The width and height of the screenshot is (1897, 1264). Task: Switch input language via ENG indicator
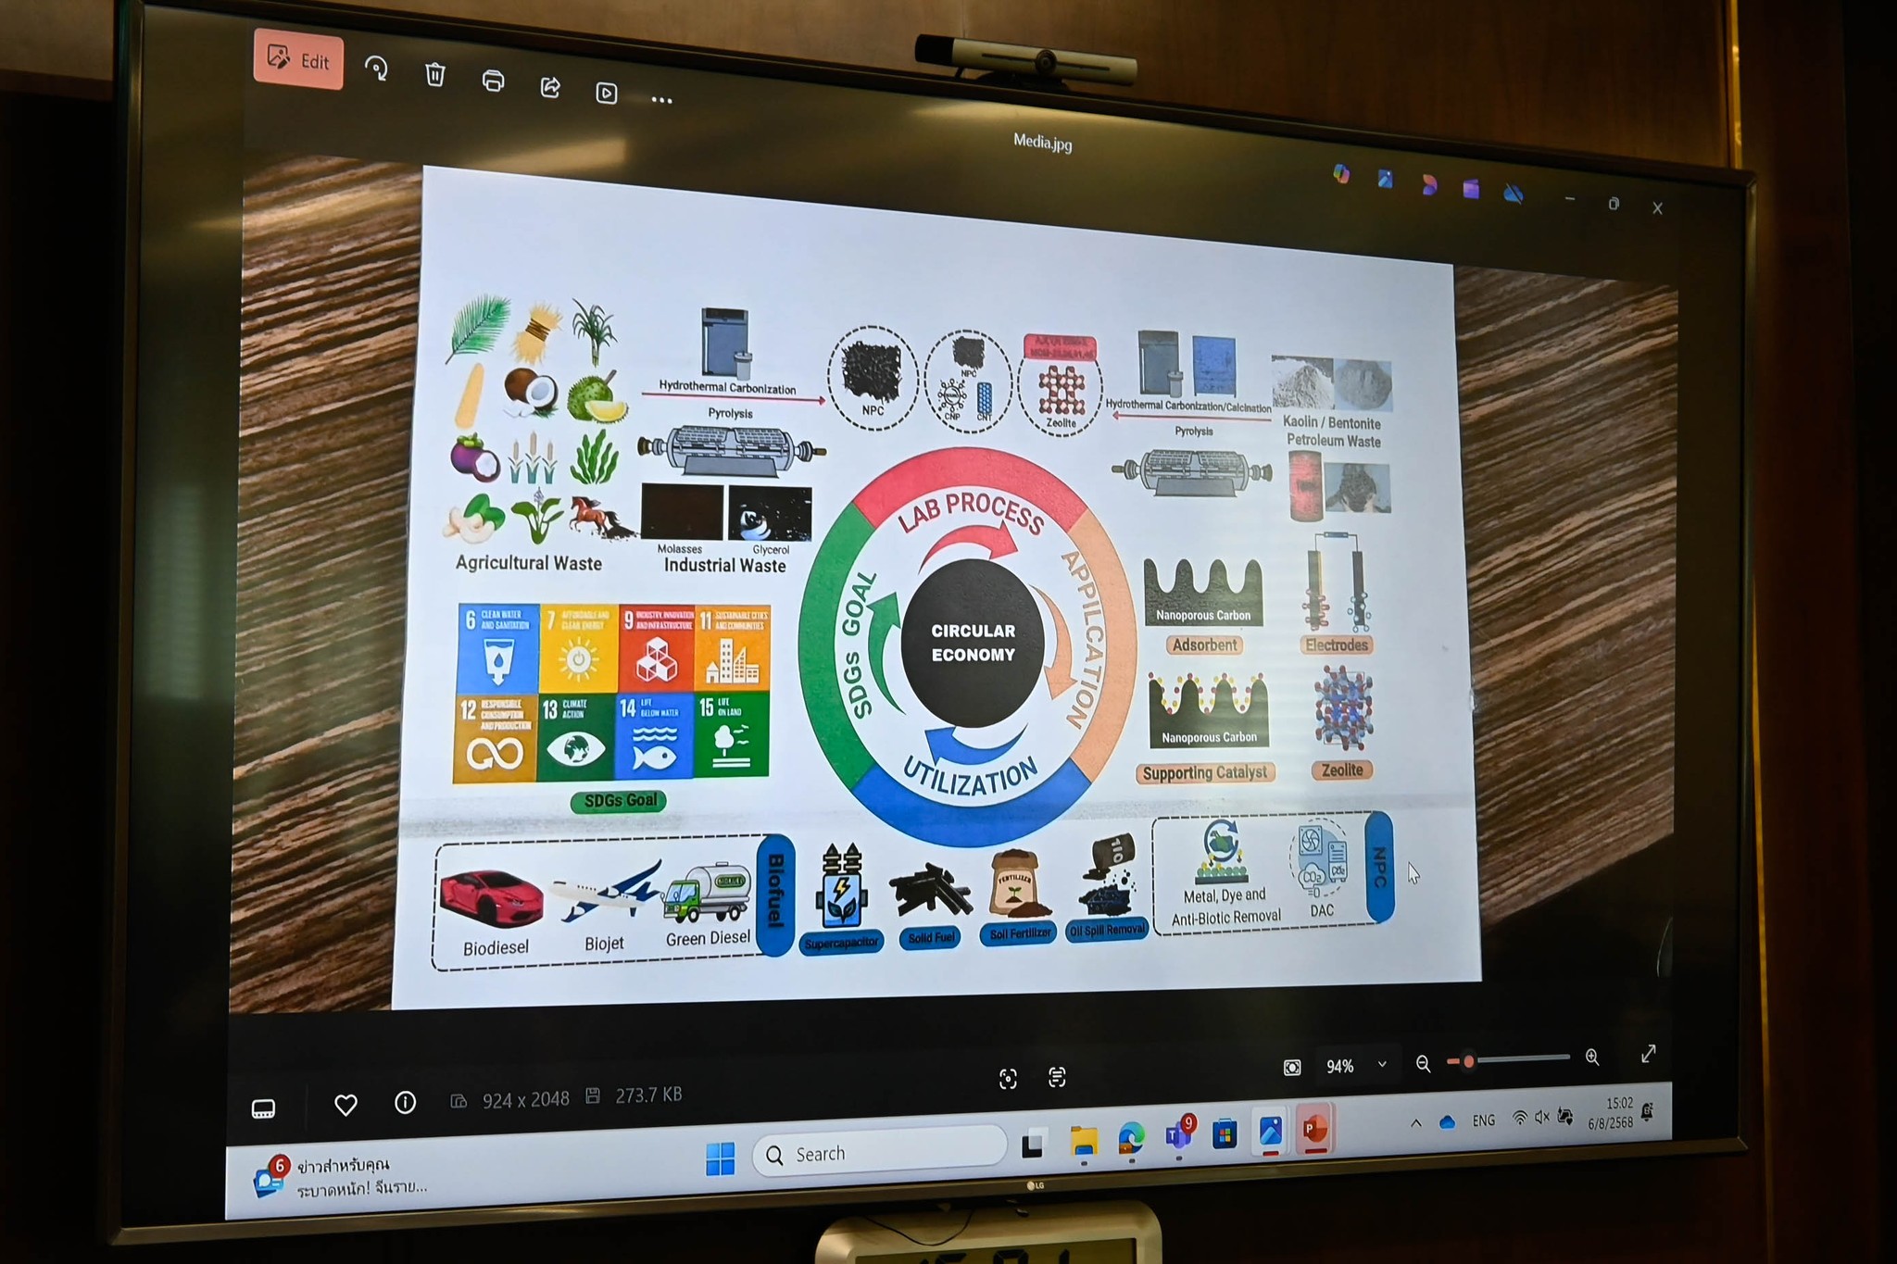pyautogui.click(x=1484, y=1120)
